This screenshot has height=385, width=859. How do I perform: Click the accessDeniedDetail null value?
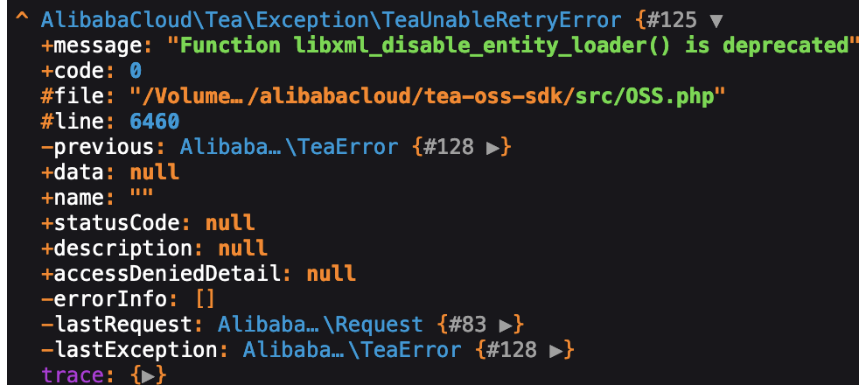(x=332, y=274)
